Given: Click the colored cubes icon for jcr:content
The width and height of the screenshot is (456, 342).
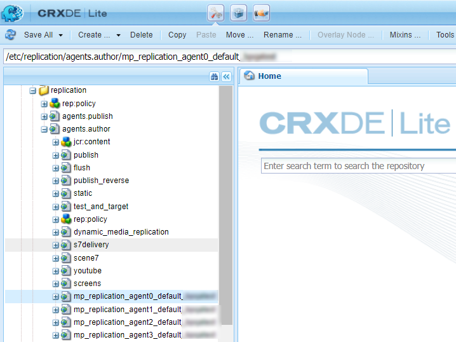Looking at the screenshot, I should (x=66, y=142).
